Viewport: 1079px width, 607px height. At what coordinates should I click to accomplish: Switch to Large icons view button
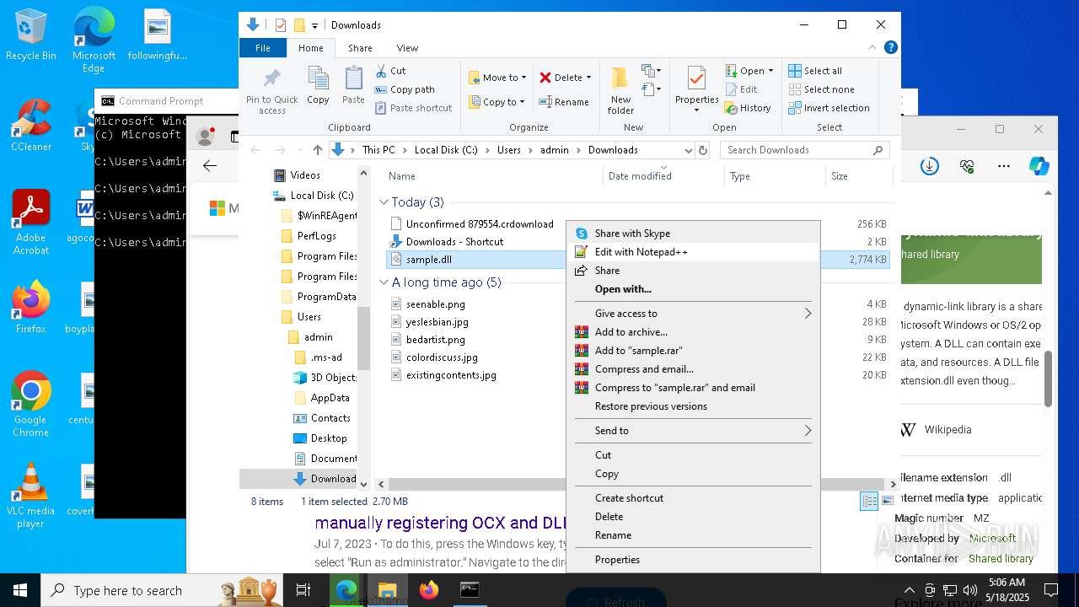click(887, 501)
